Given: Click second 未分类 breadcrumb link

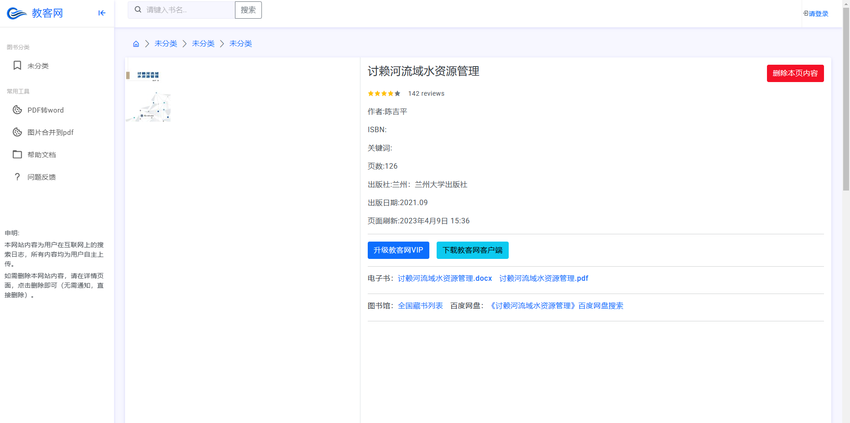Looking at the screenshot, I should click(203, 44).
